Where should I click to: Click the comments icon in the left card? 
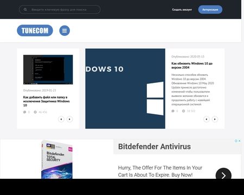click(24, 112)
